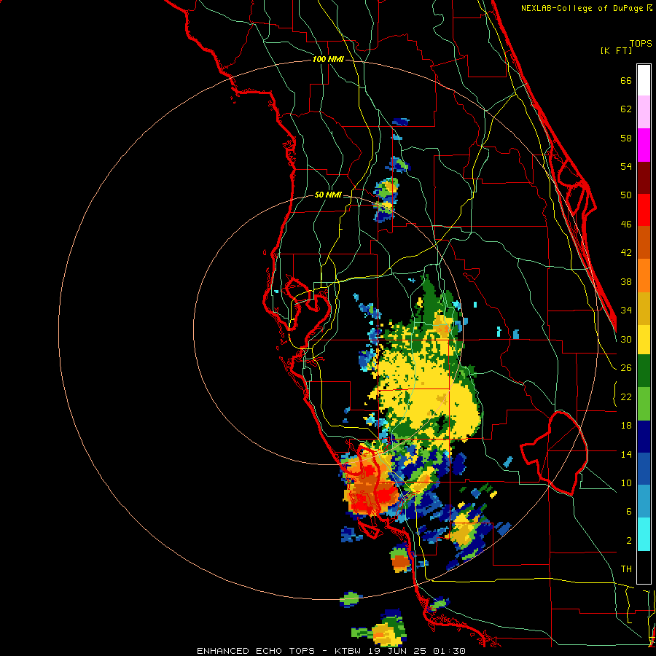Choose the gold legend swatch
656x656 pixels.
(644, 308)
